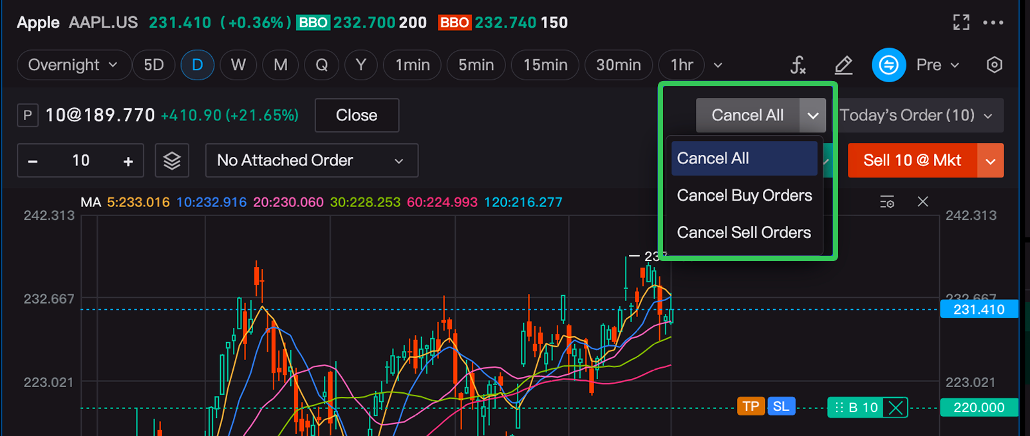Screen dimensions: 1030x436
Task: Open the indicator formula (fx) icon
Action: (798, 65)
